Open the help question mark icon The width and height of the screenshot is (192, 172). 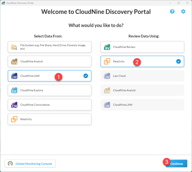tap(172, 12)
